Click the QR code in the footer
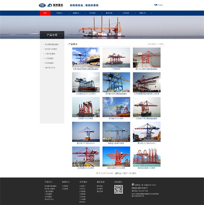Viewport: 204px width, 205px height. [x=118, y=189]
